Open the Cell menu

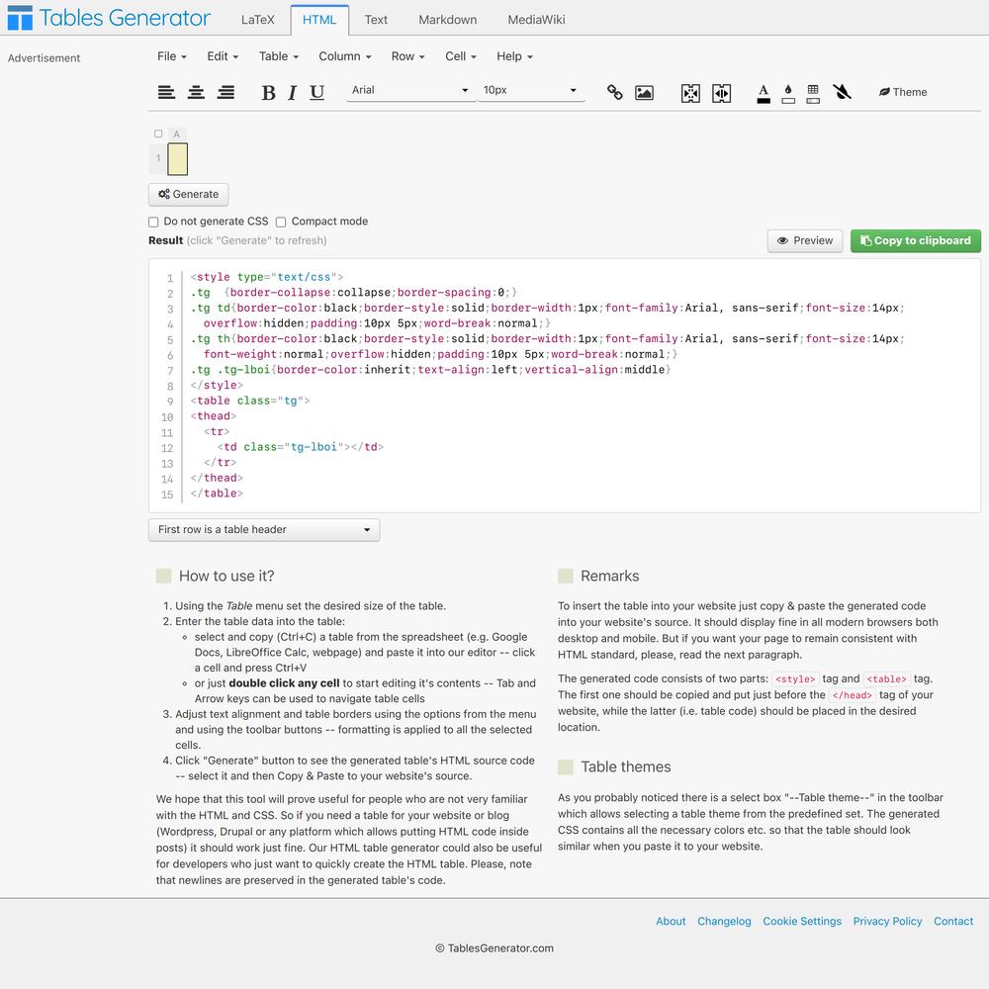point(461,56)
